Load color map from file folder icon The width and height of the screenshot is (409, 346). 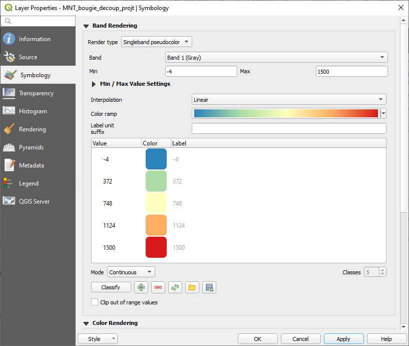coord(192,287)
